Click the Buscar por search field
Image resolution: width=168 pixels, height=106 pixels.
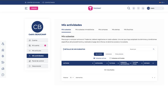pos(141,49)
